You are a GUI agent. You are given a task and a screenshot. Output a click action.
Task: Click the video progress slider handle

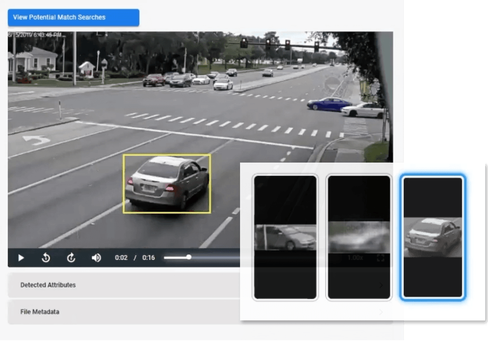(189, 257)
